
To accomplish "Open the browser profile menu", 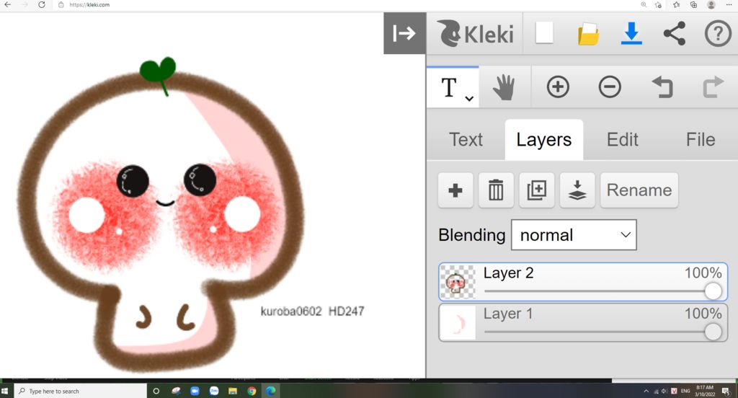I will pyautogui.click(x=711, y=5).
